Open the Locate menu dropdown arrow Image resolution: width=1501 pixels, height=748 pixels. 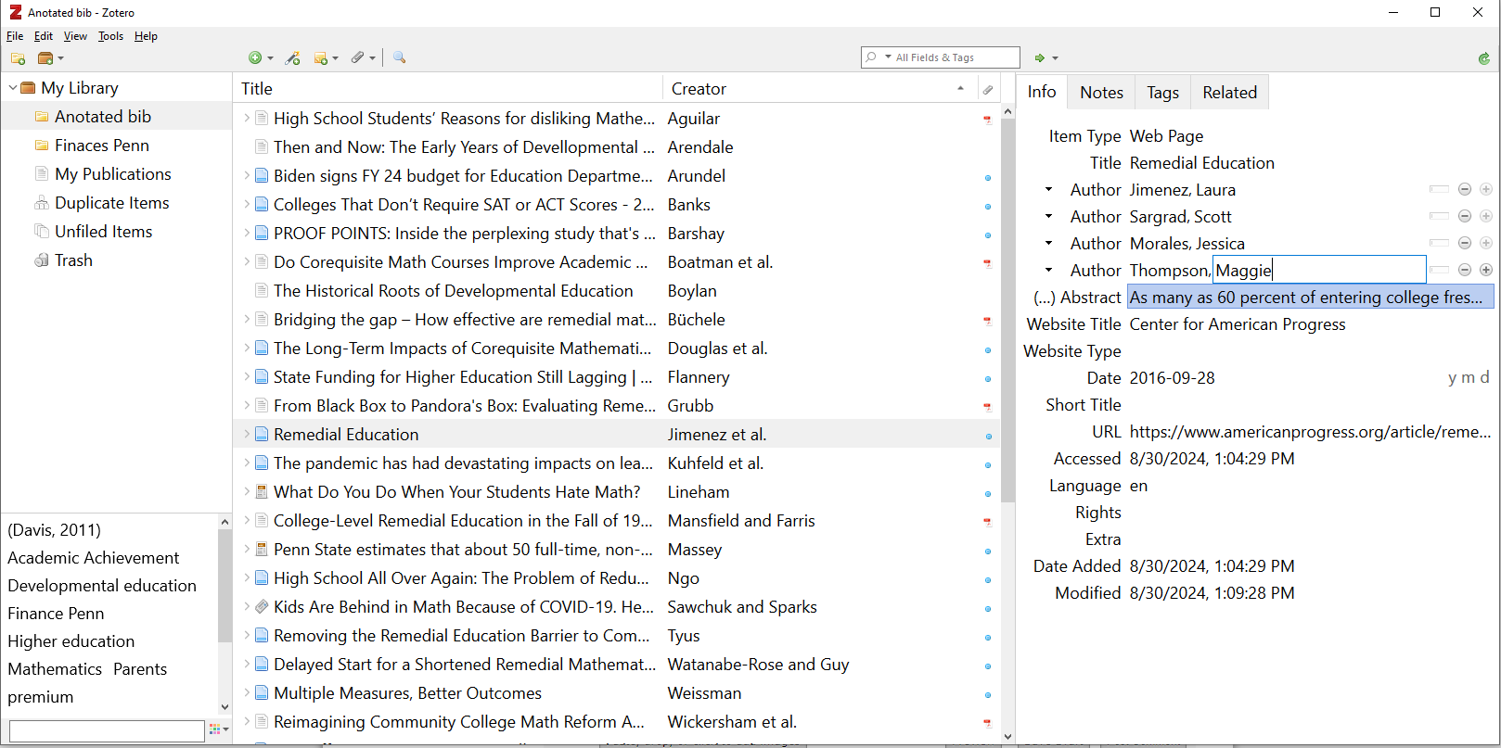(1056, 58)
